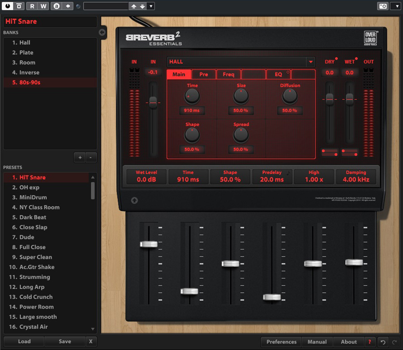Switch to the Pre tab
This screenshot has height=350, width=403.
point(204,74)
